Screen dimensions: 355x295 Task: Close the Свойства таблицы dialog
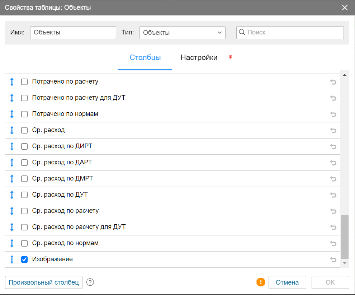point(345,8)
